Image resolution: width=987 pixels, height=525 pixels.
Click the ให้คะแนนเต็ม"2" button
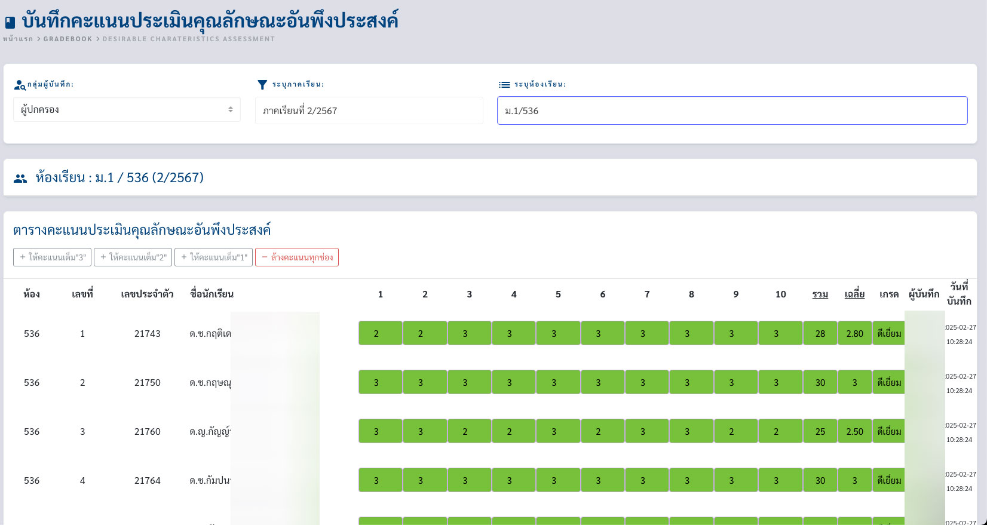click(133, 257)
